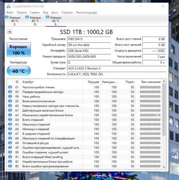Click the drive letter field E:
The image size is (179, 180).
pyautogui.click(x=89, y=63)
